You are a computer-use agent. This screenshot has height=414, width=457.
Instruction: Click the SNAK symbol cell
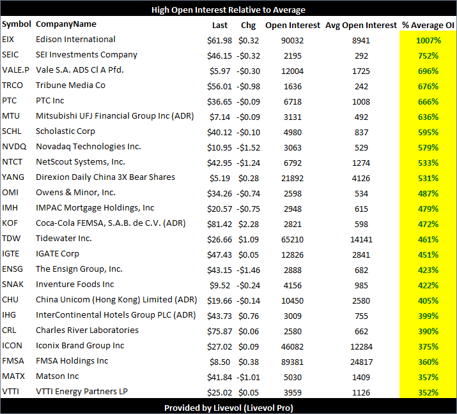pos(13,285)
